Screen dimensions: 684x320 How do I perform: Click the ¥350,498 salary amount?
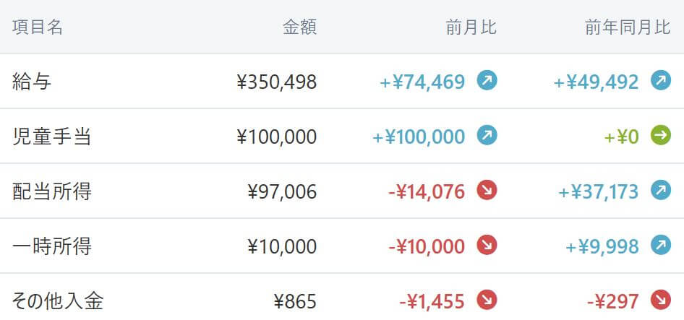click(277, 82)
